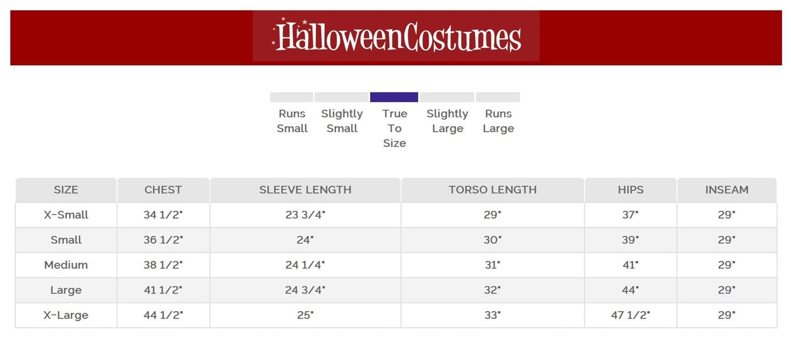This screenshot has width=791, height=343.
Task: Click the True To Size label text
Action: point(394,128)
